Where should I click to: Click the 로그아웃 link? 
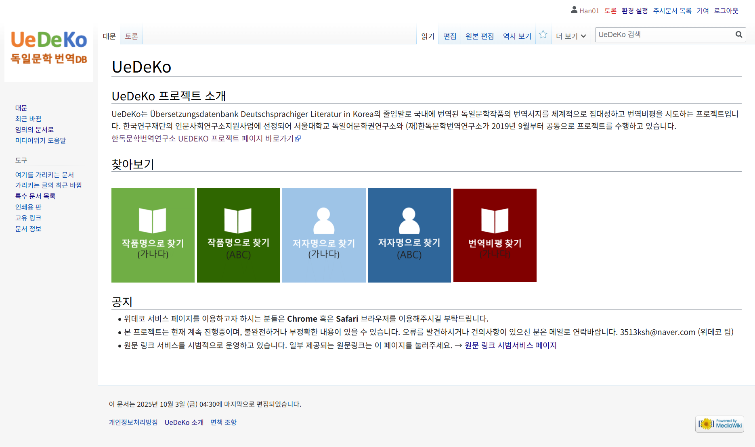pyautogui.click(x=726, y=11)
